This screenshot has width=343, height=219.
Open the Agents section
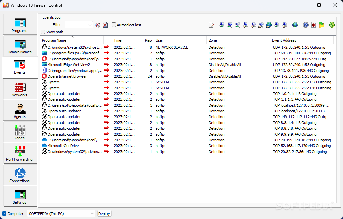click(x=20, y=110)
